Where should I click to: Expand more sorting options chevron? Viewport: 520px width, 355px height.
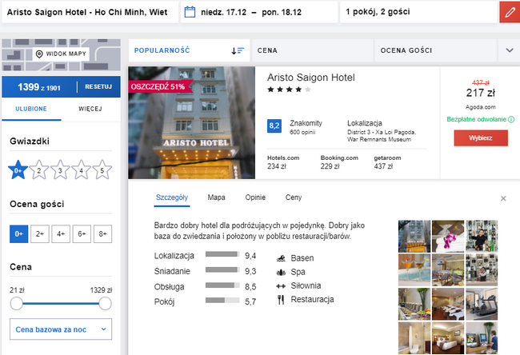510,50
